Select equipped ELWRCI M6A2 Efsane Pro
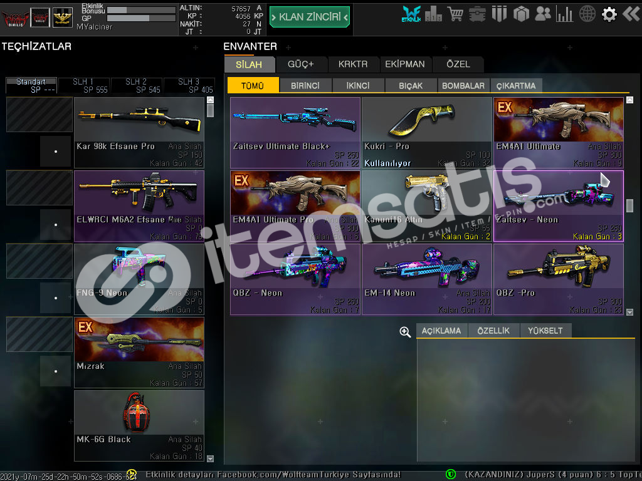This screenshot has height=481, width=642. pyautogui.click(x=139, y=205)
